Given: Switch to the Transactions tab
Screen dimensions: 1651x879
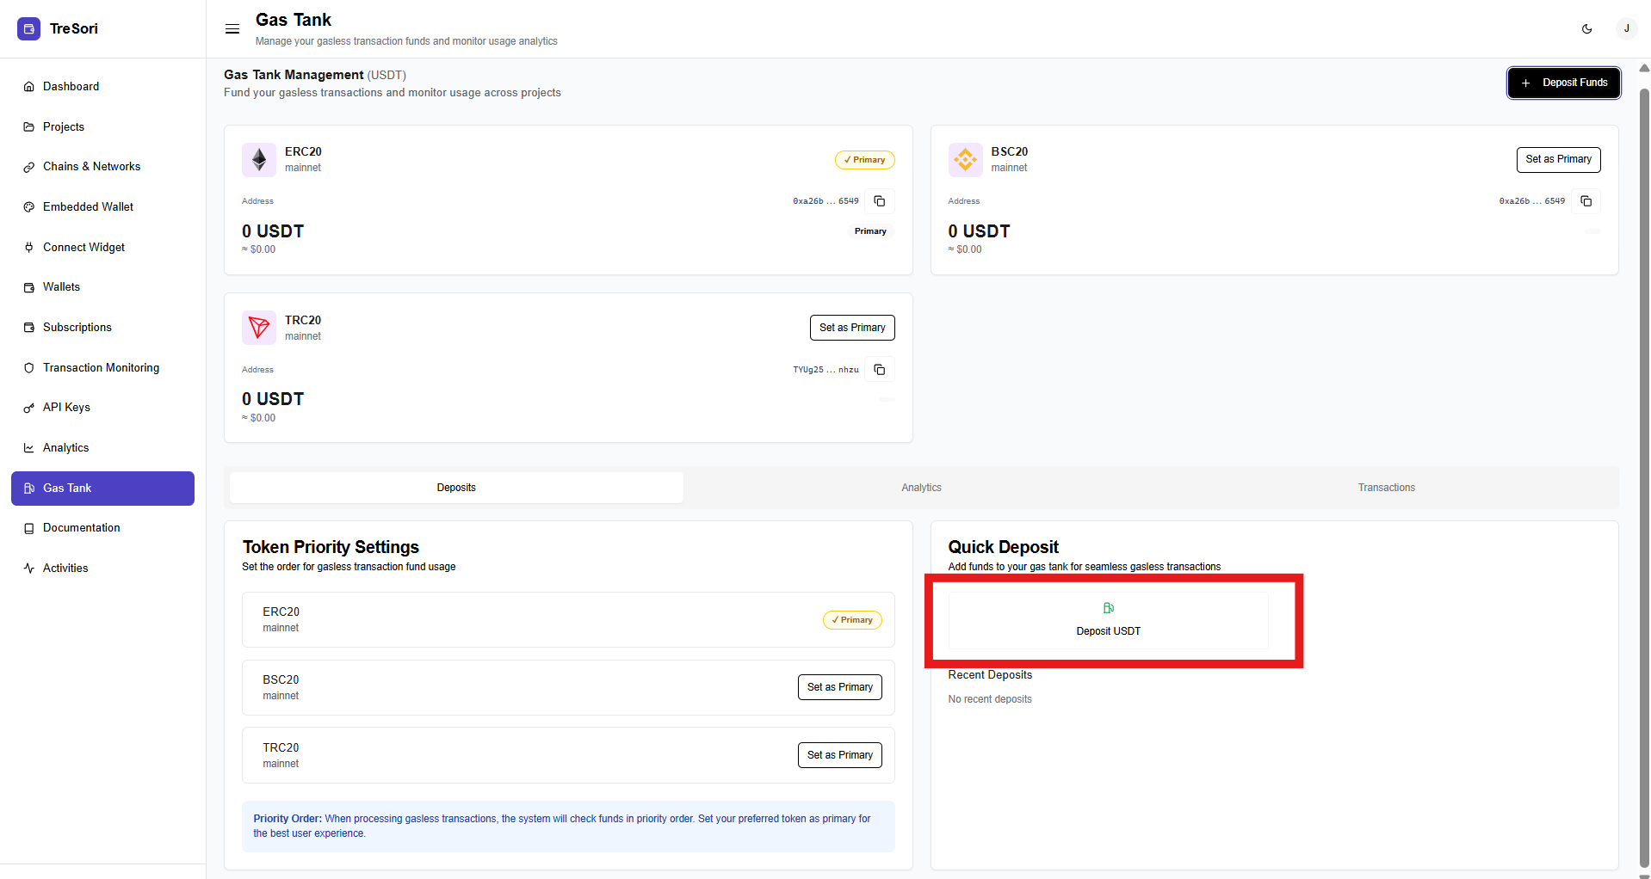Looking at the screenshot, I should coord(1386,488).
